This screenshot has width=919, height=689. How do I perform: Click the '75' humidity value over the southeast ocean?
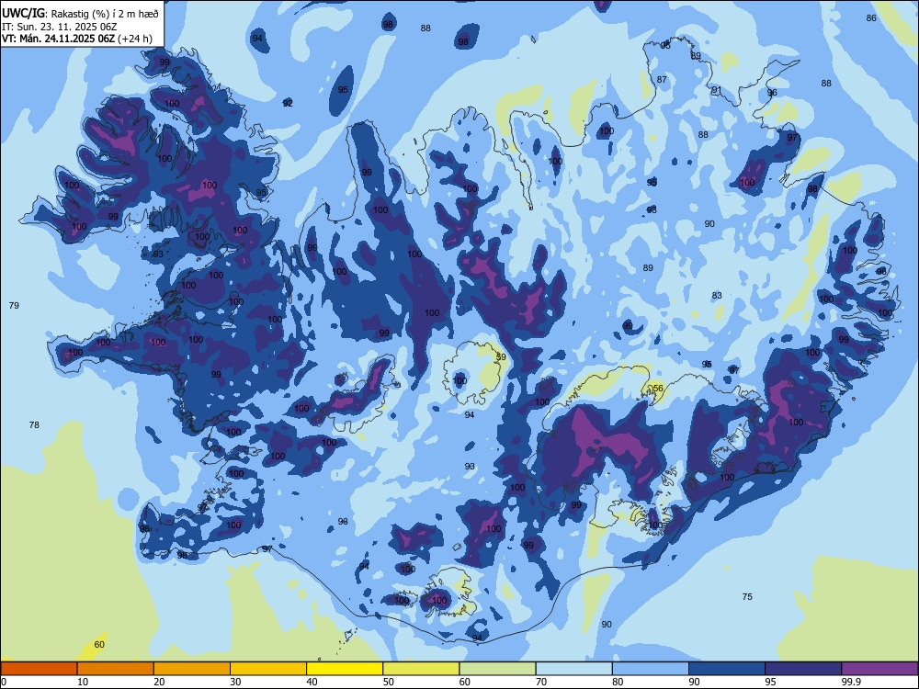click(747, 596)
